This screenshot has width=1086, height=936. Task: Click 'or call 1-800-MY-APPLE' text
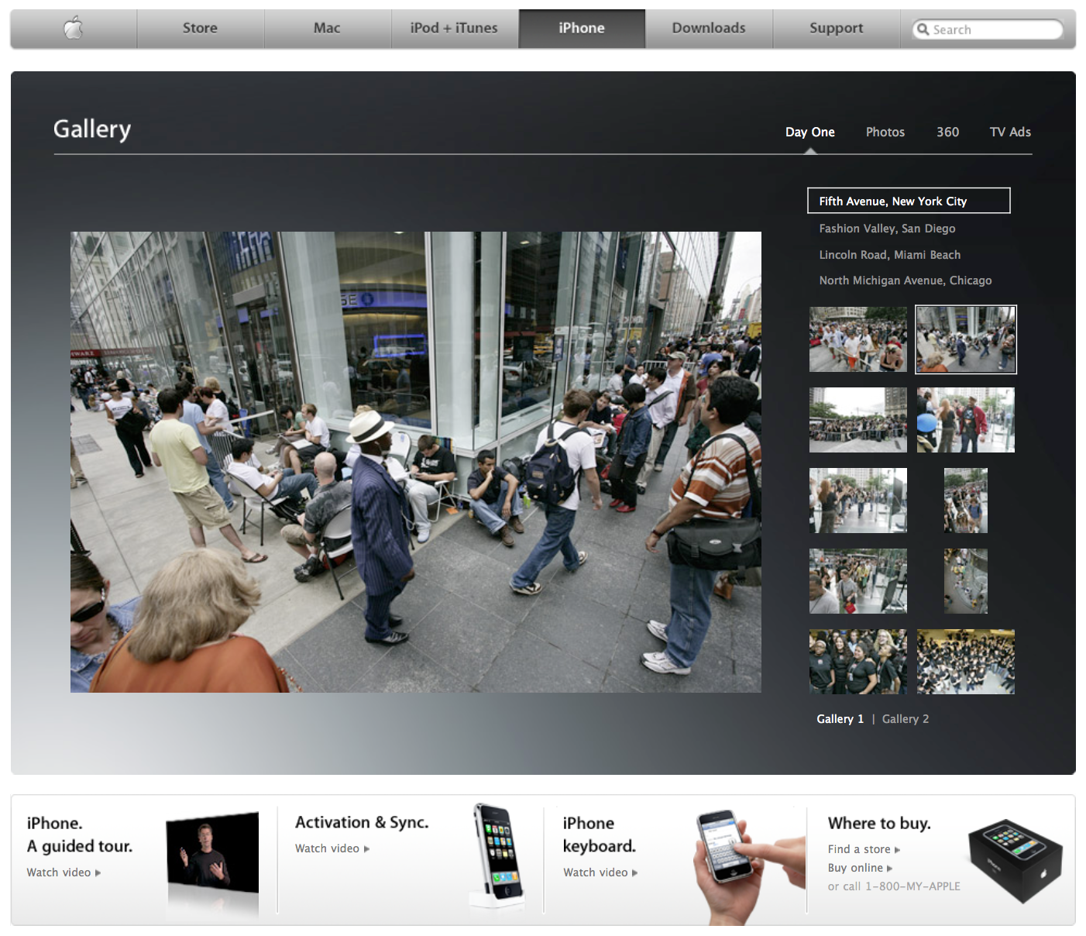[894, 886]
